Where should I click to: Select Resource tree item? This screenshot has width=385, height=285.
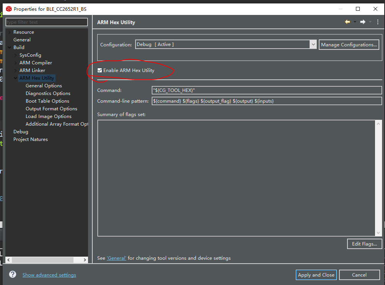24,32
